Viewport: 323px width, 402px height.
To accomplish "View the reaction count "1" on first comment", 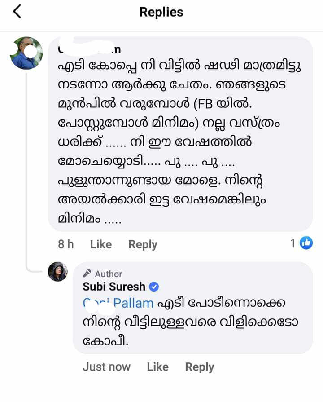I will coord(292,243).
